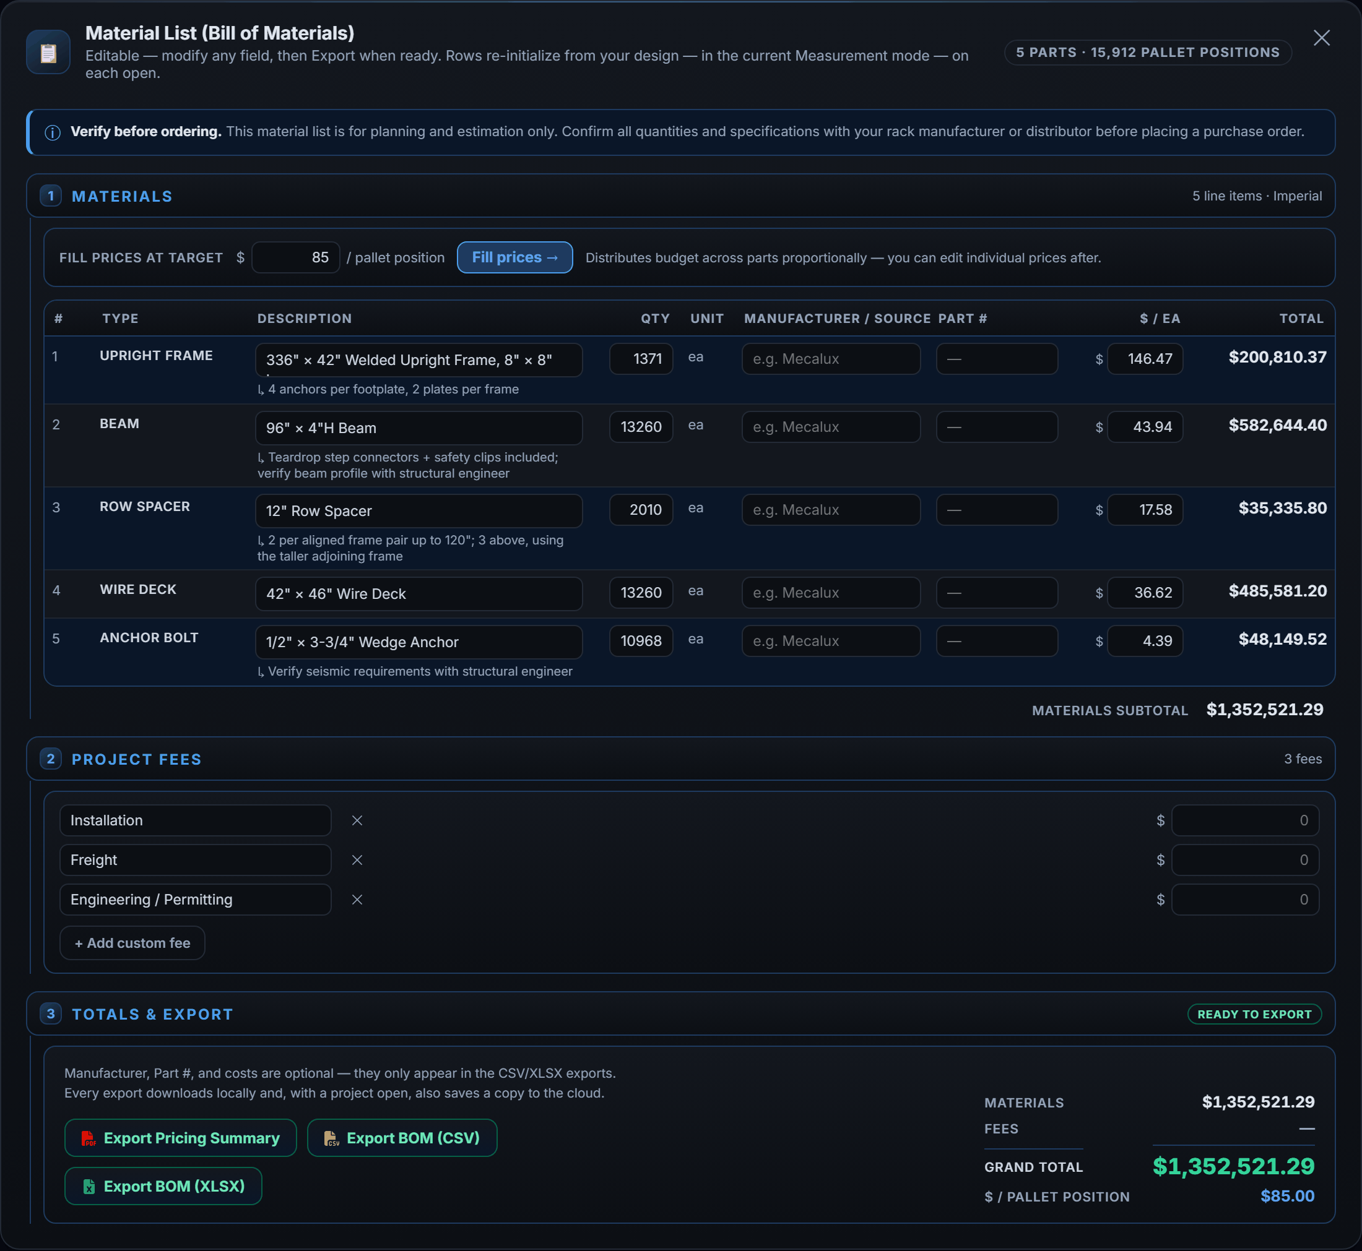Edit the Anchor Bolt manufacturer field

(x=831, y=641)
